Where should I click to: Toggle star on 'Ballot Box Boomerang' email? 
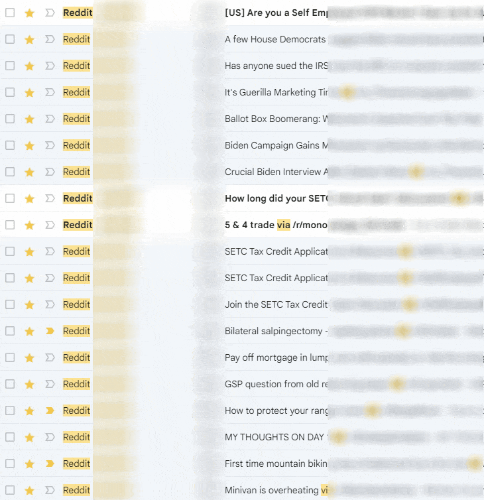click(x=29, y=119)
